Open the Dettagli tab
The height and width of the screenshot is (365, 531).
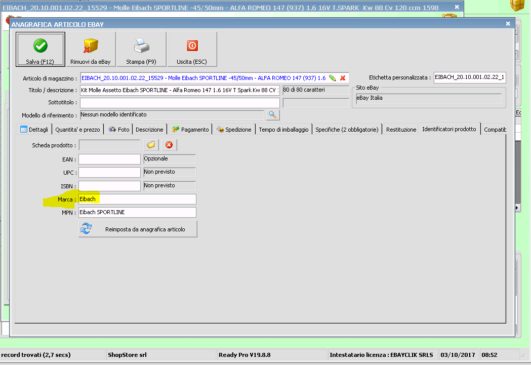(34, 129)
